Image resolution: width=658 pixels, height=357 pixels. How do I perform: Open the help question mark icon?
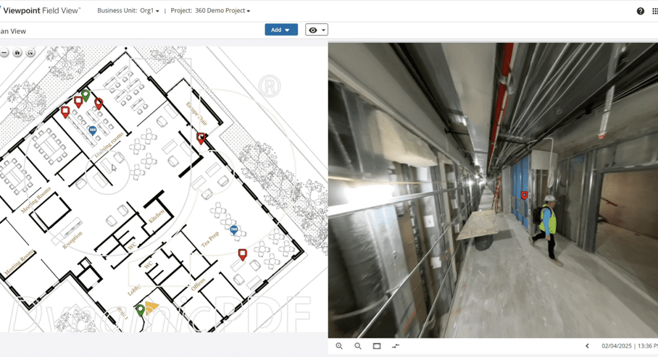pyautogui.click(x=640, y=11)
